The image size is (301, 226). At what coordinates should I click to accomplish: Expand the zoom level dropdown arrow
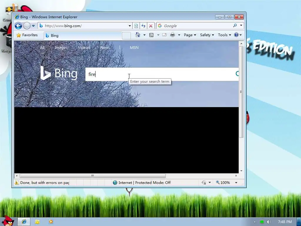coord(236,182)
